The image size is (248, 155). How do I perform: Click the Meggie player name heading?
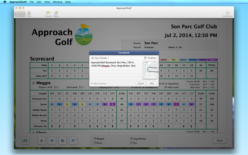click(44, 83)
